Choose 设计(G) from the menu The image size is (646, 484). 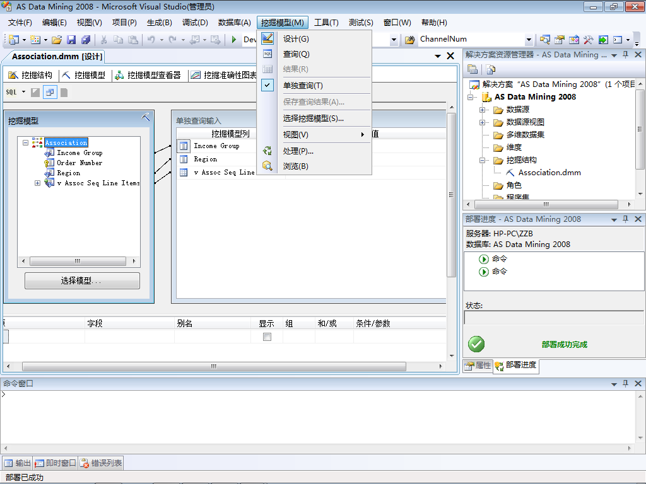click(x=314, y=38)
